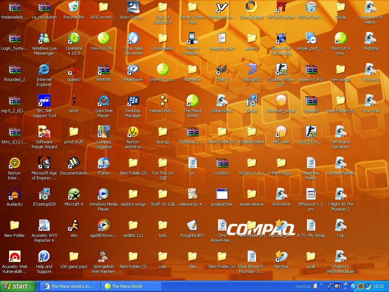
Task: Click the Desktop Manager BlackBerry icon
Action: point(133,100)
